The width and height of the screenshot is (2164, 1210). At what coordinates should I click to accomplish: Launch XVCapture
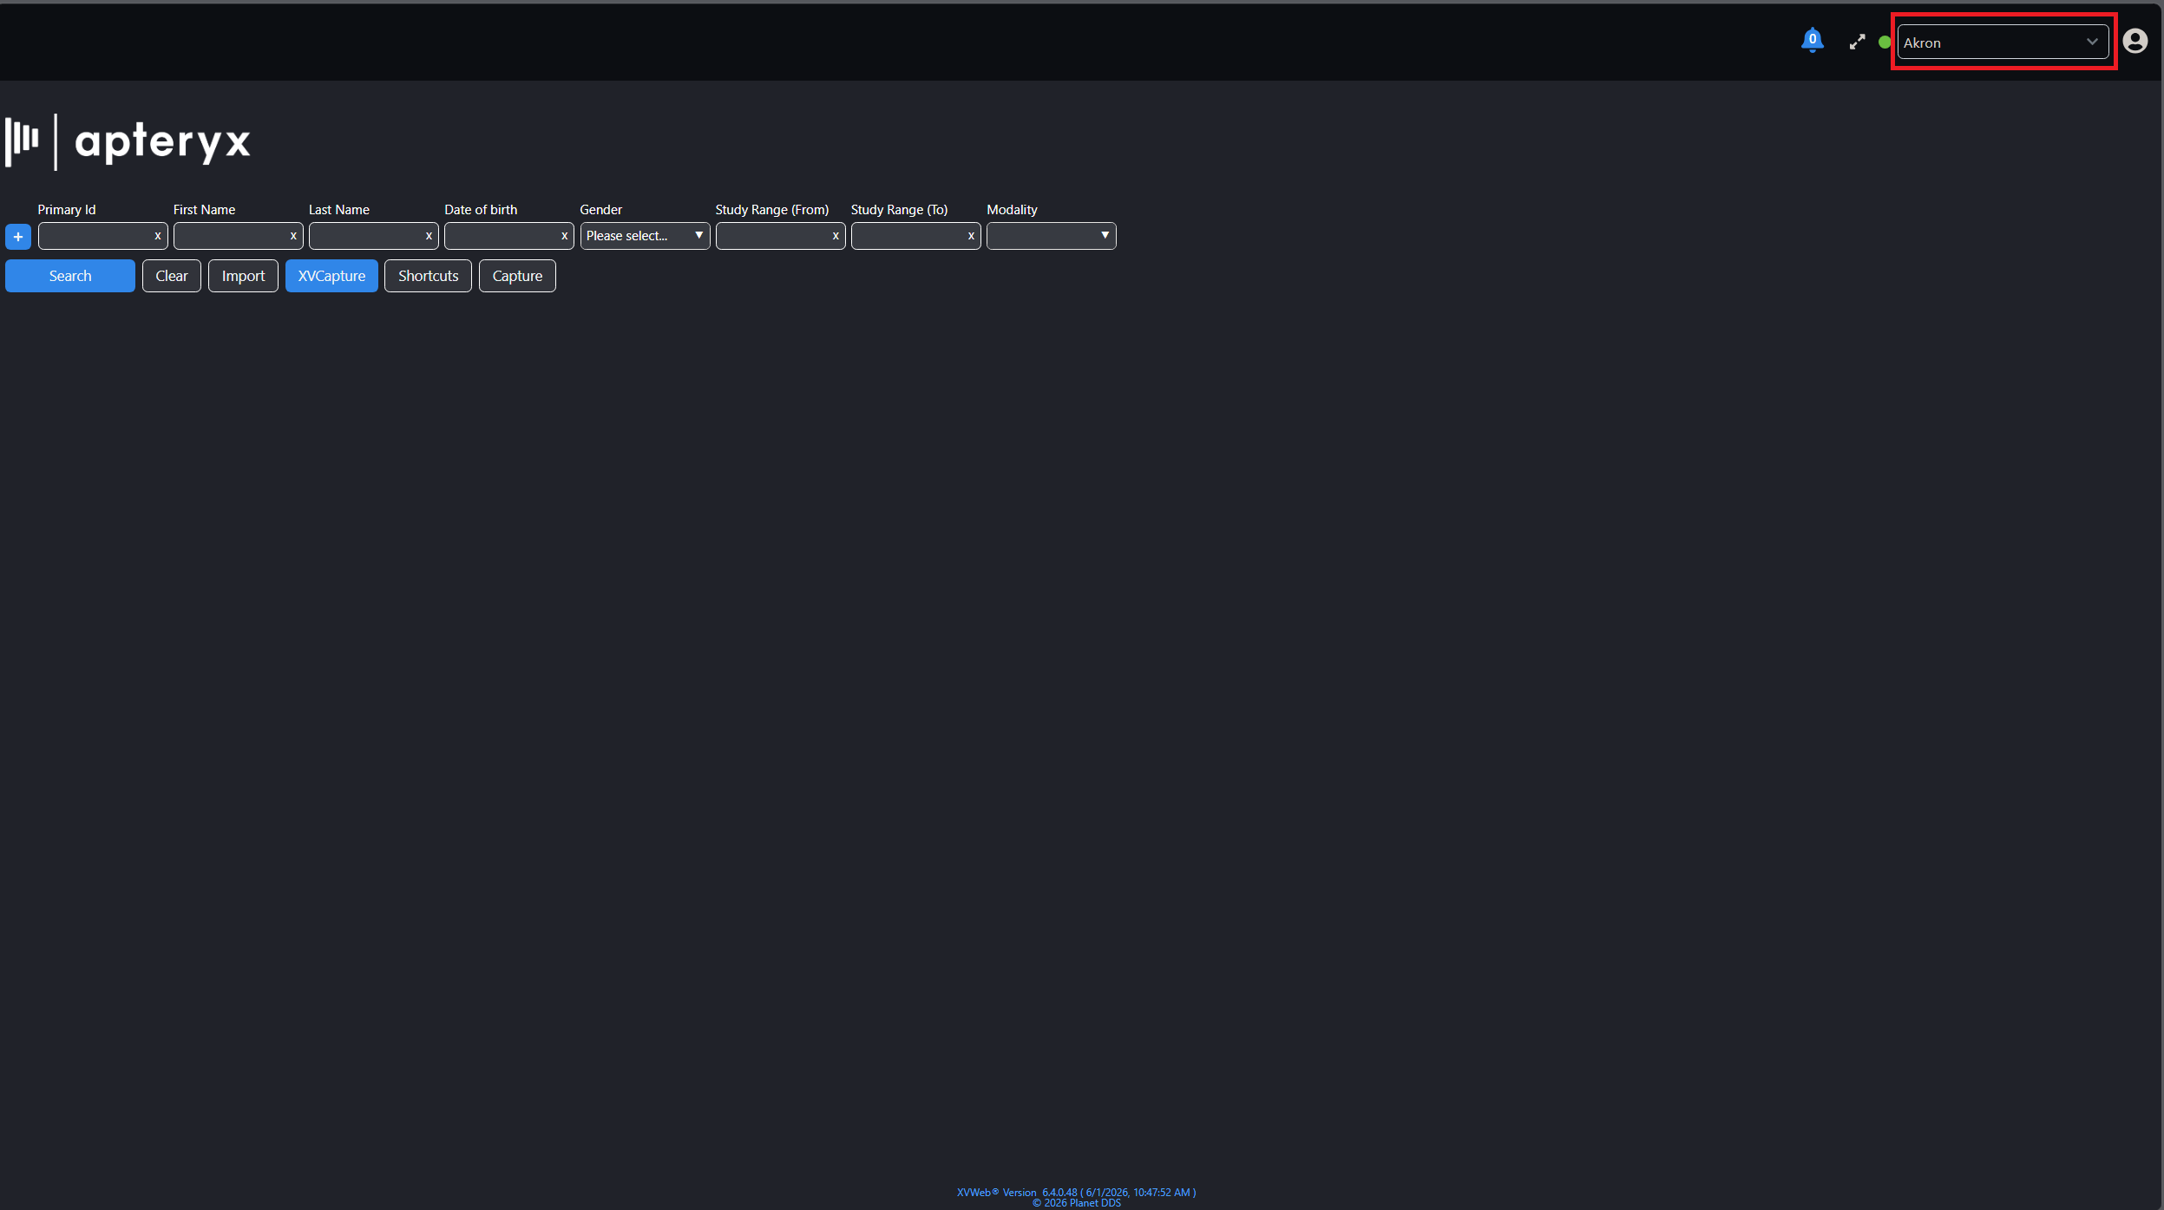(331, 276)
